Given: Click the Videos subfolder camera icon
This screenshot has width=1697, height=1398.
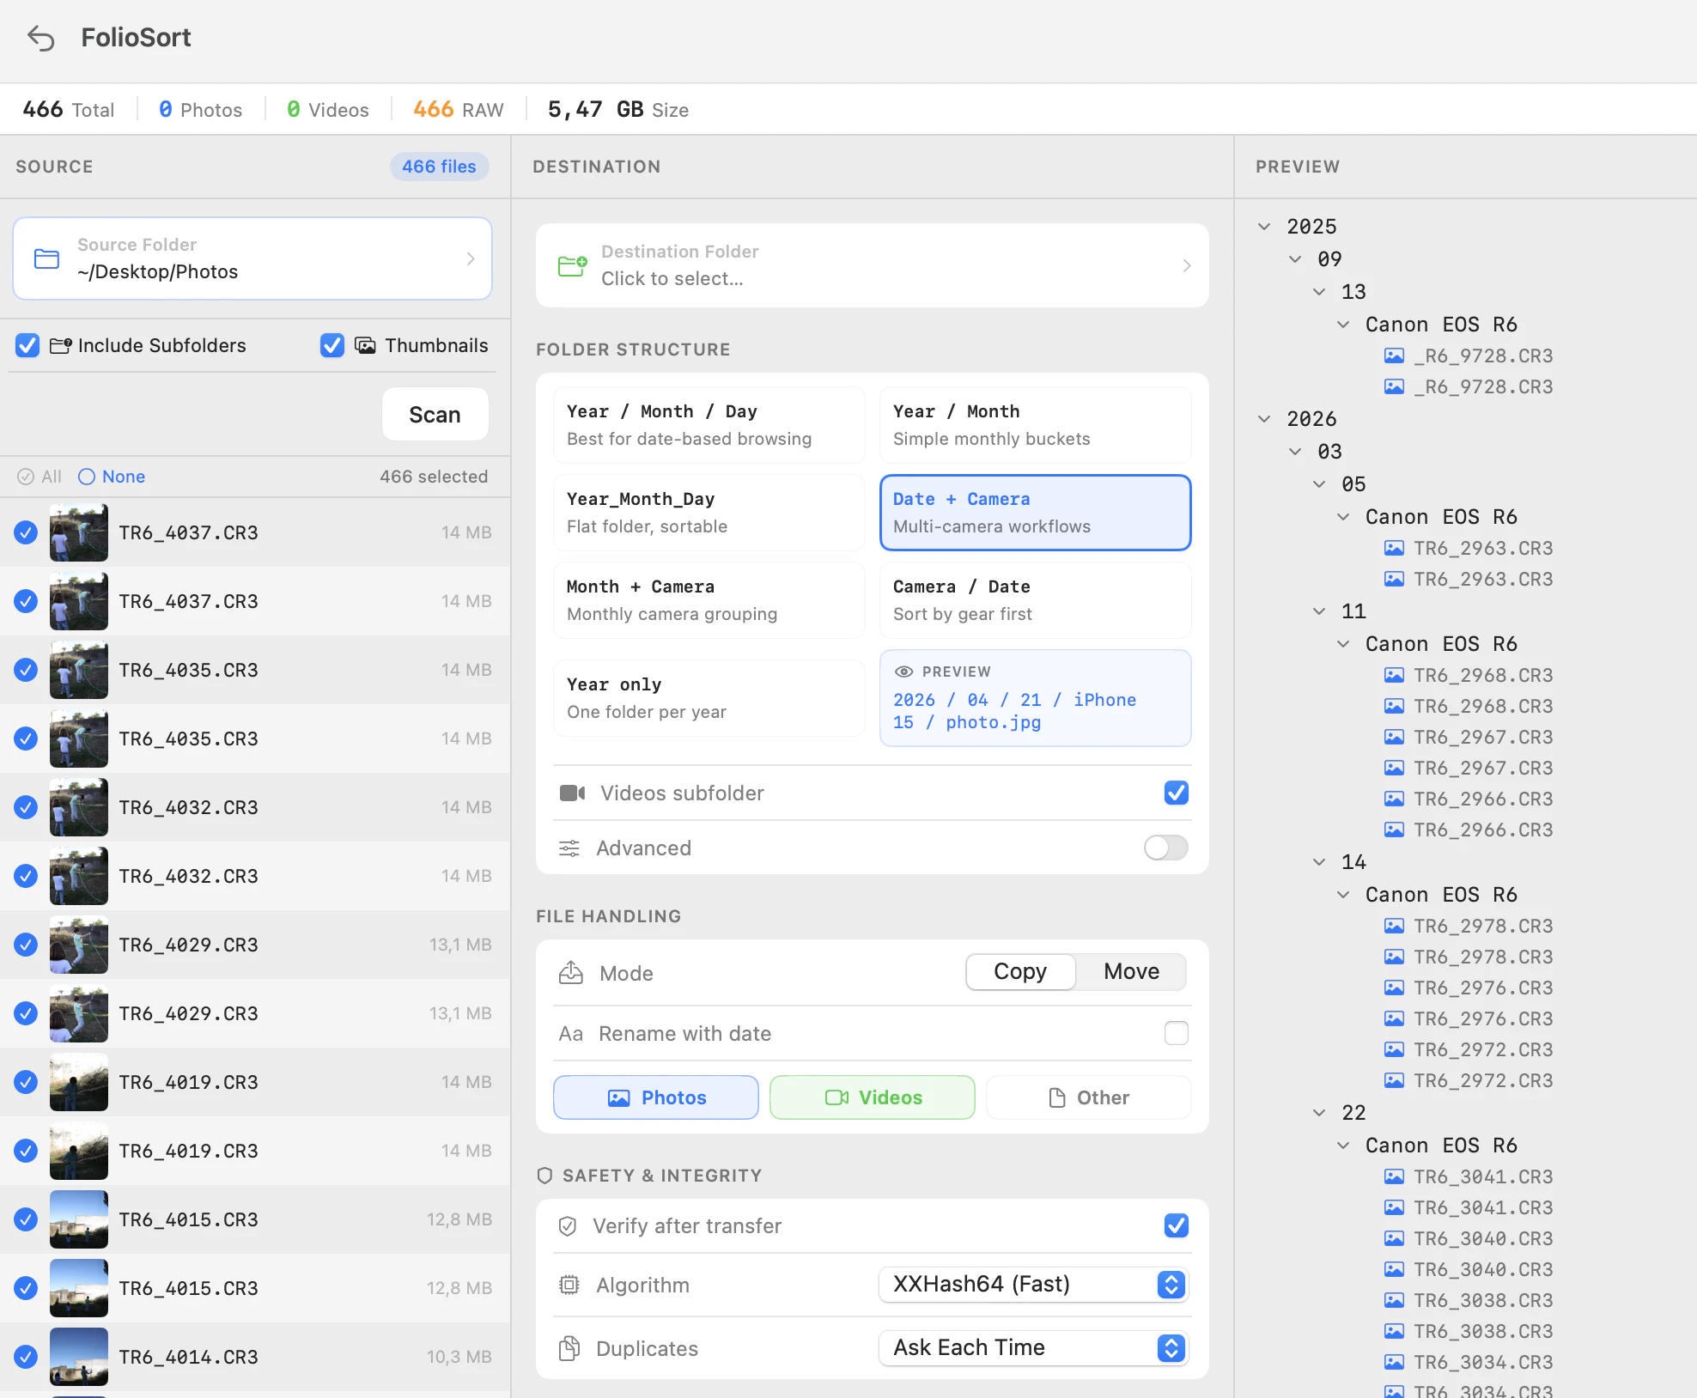Looking at the screenshot, I should coord(572,793).
